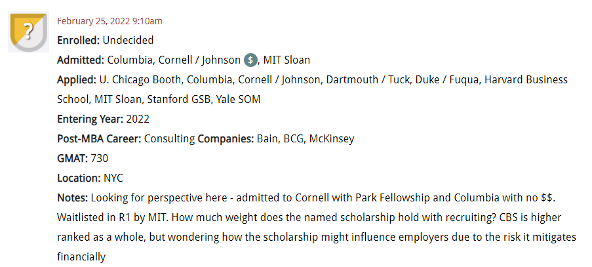Screen dimensions: 592x267
Task: Select the "NYC" location value
Action: (113, 178)
